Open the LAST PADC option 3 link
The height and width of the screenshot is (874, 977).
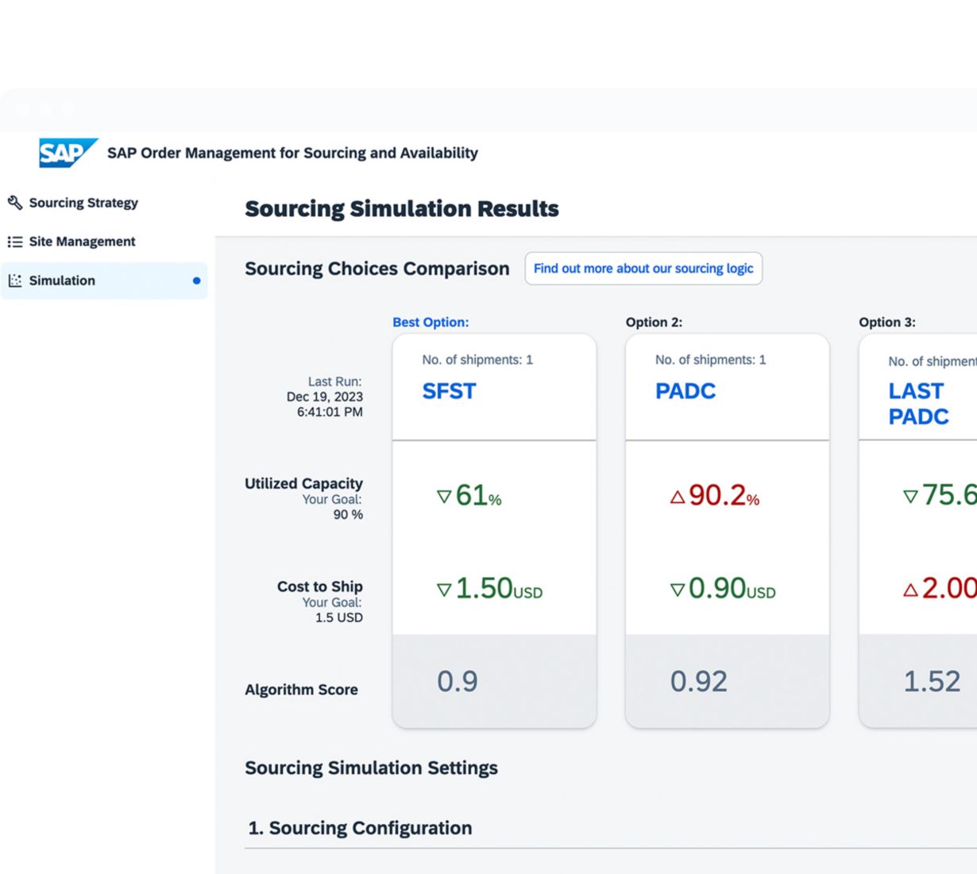(x=917, y=404)
